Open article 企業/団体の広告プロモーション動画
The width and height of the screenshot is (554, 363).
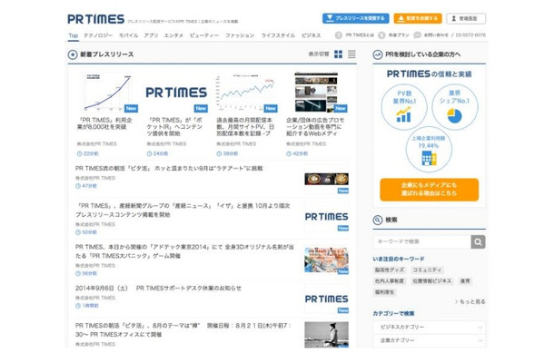[315, 127]
